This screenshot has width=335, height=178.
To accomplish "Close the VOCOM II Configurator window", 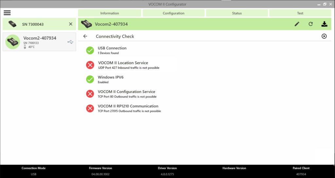I will tap(330, 4).
